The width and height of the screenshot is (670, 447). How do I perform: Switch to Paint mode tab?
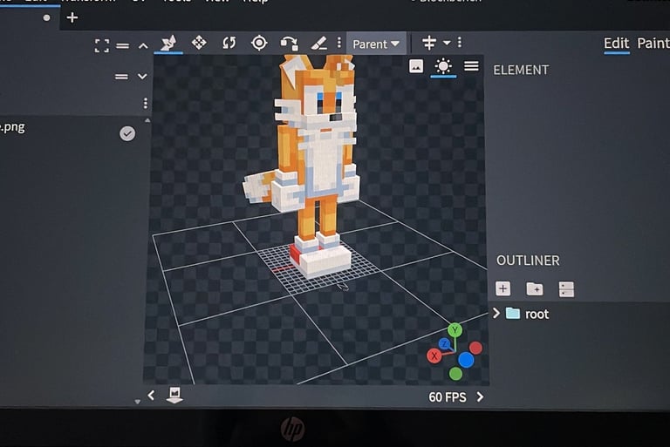[653, 43]
